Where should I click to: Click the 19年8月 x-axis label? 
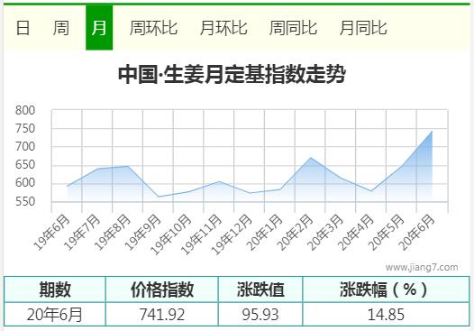[113, 233]
